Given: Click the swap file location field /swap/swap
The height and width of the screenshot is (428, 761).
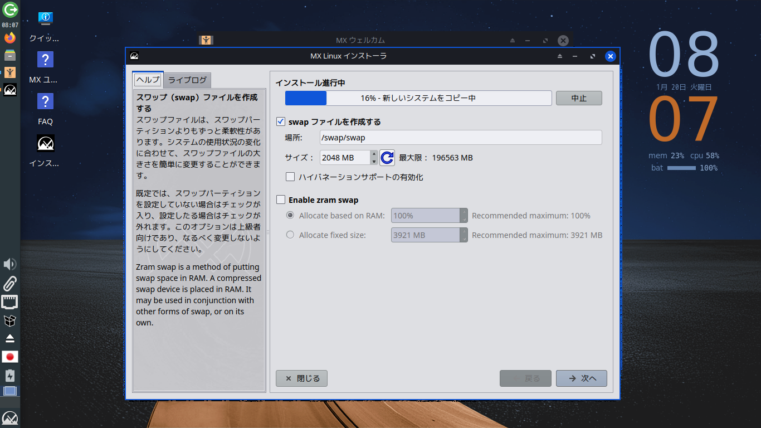Looking at the screenshot, I should (461, 138).
